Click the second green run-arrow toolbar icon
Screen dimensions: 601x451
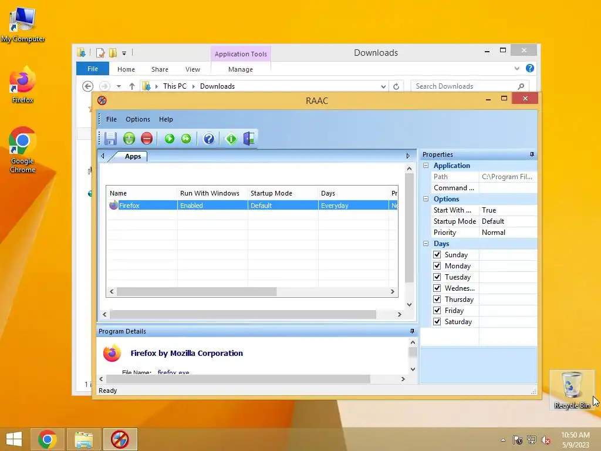(x=186, y=139)
